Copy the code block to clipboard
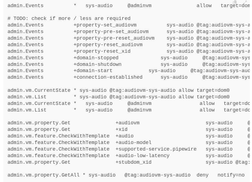 point(235,2)
